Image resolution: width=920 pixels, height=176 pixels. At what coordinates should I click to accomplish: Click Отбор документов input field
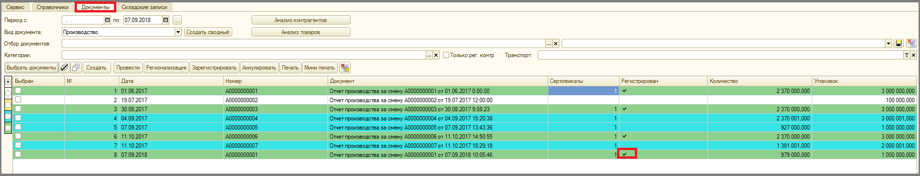303,44
